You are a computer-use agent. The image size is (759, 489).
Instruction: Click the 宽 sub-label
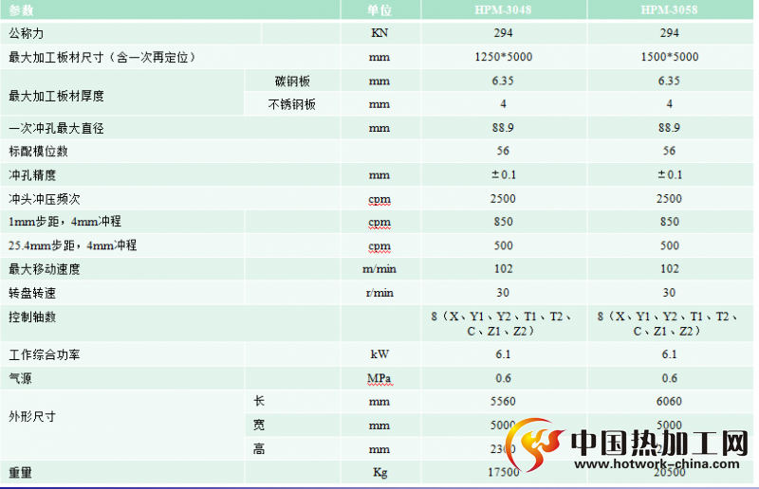259,425
